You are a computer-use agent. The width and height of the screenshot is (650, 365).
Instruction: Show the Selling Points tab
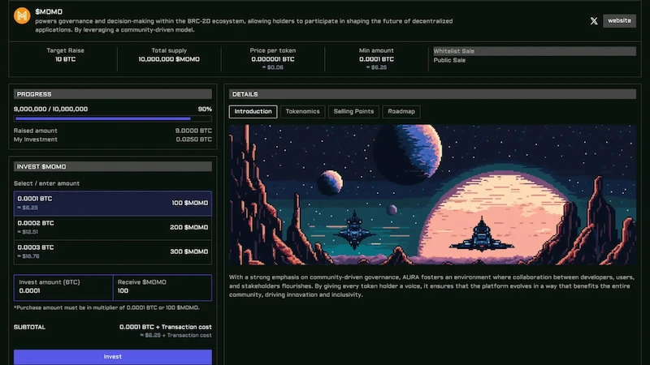tap(353, 111)
